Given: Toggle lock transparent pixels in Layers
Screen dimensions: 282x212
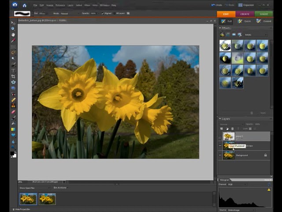Looking at the screenshot, I should click(250, 129).
